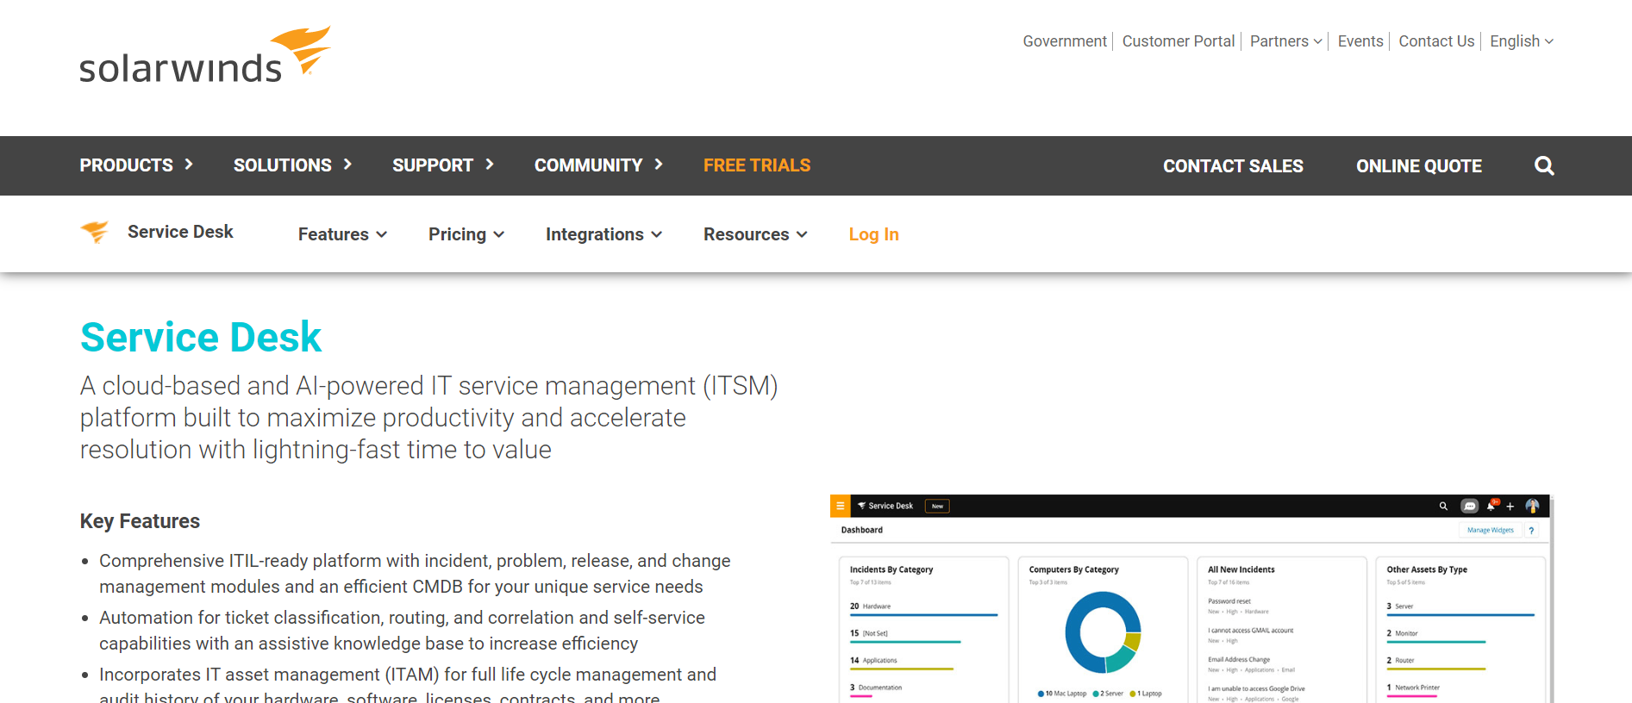Viewport: 1632px width, 703px height.
Task: Open the English language selector
Action: (1522, 41)
